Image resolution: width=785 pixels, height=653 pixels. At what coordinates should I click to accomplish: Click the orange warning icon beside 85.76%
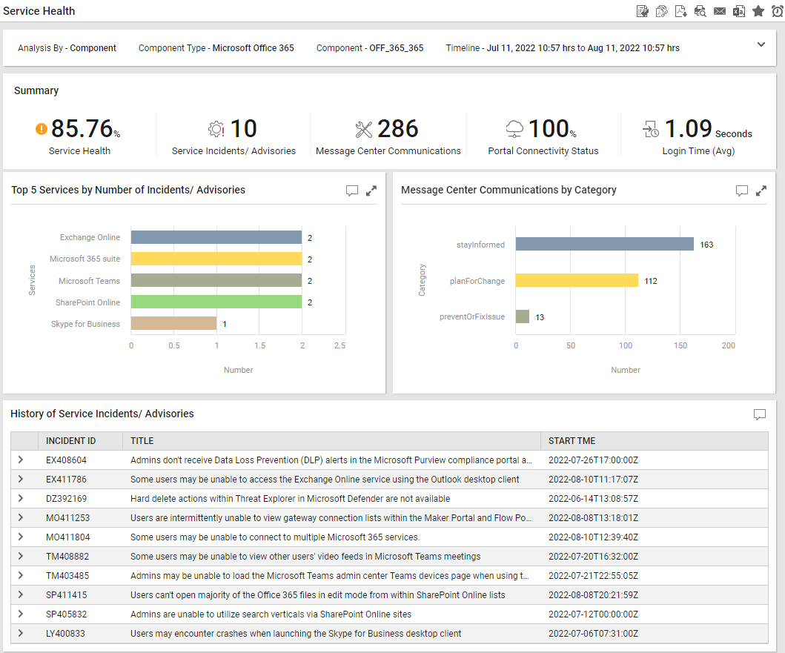tap(41, 129)
